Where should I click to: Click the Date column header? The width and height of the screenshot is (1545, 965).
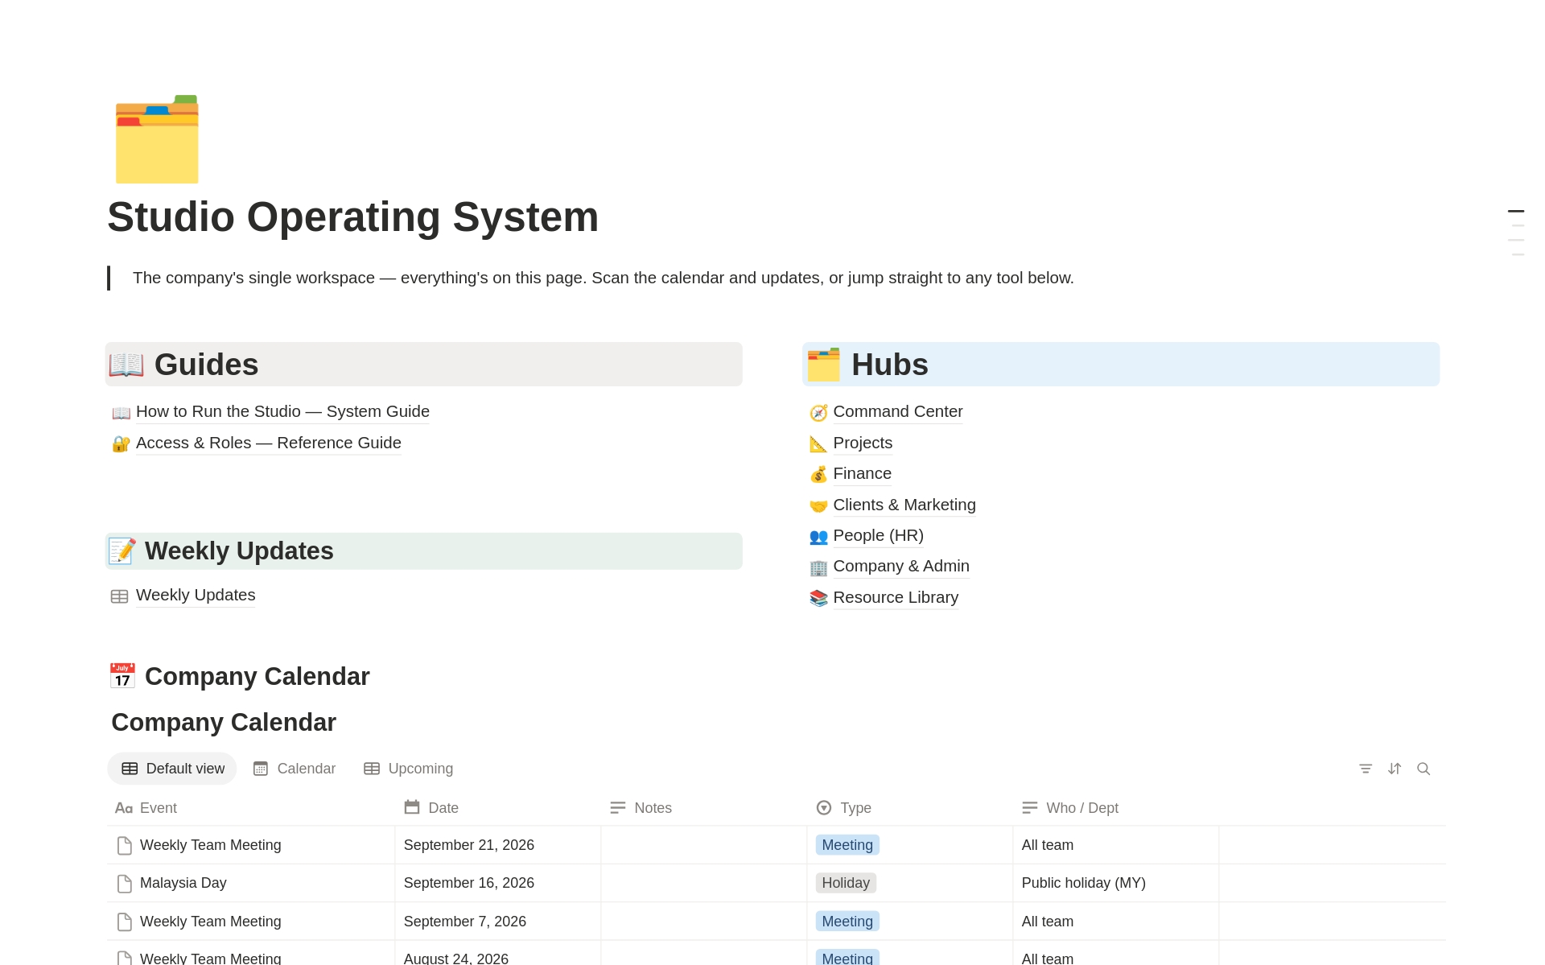[497, 808]
